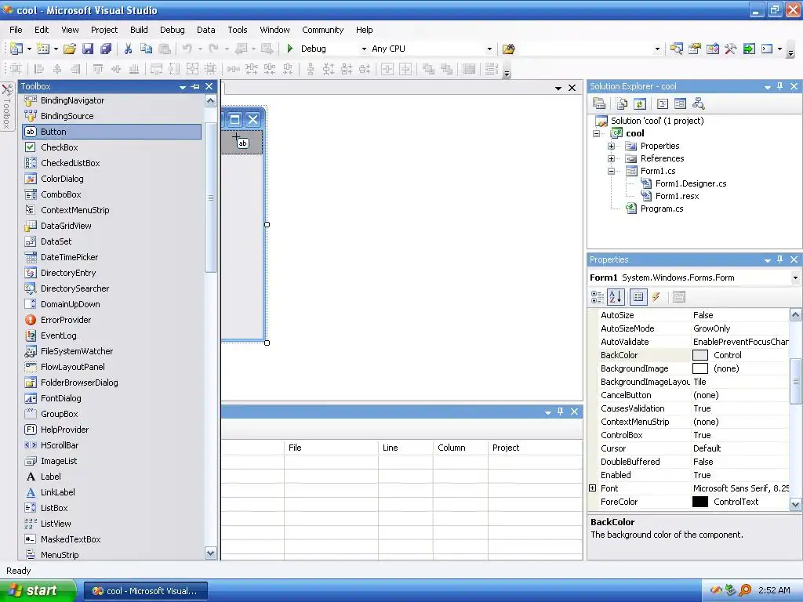Open the Form1 object selector dropdown

[795, 278]
